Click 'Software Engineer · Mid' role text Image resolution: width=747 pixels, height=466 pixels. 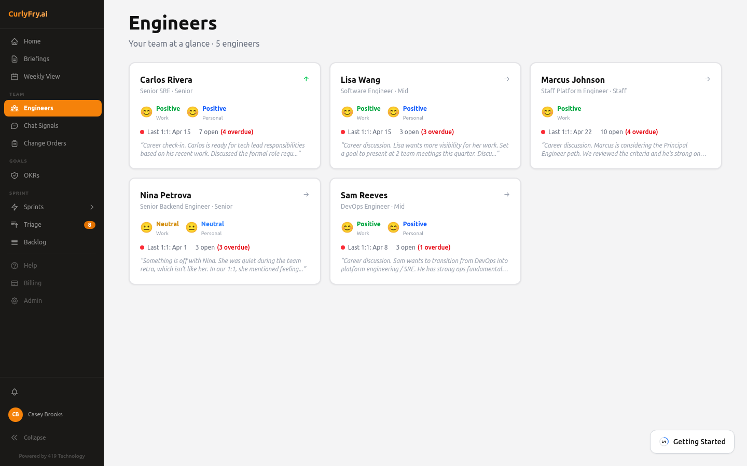point(375,91)
